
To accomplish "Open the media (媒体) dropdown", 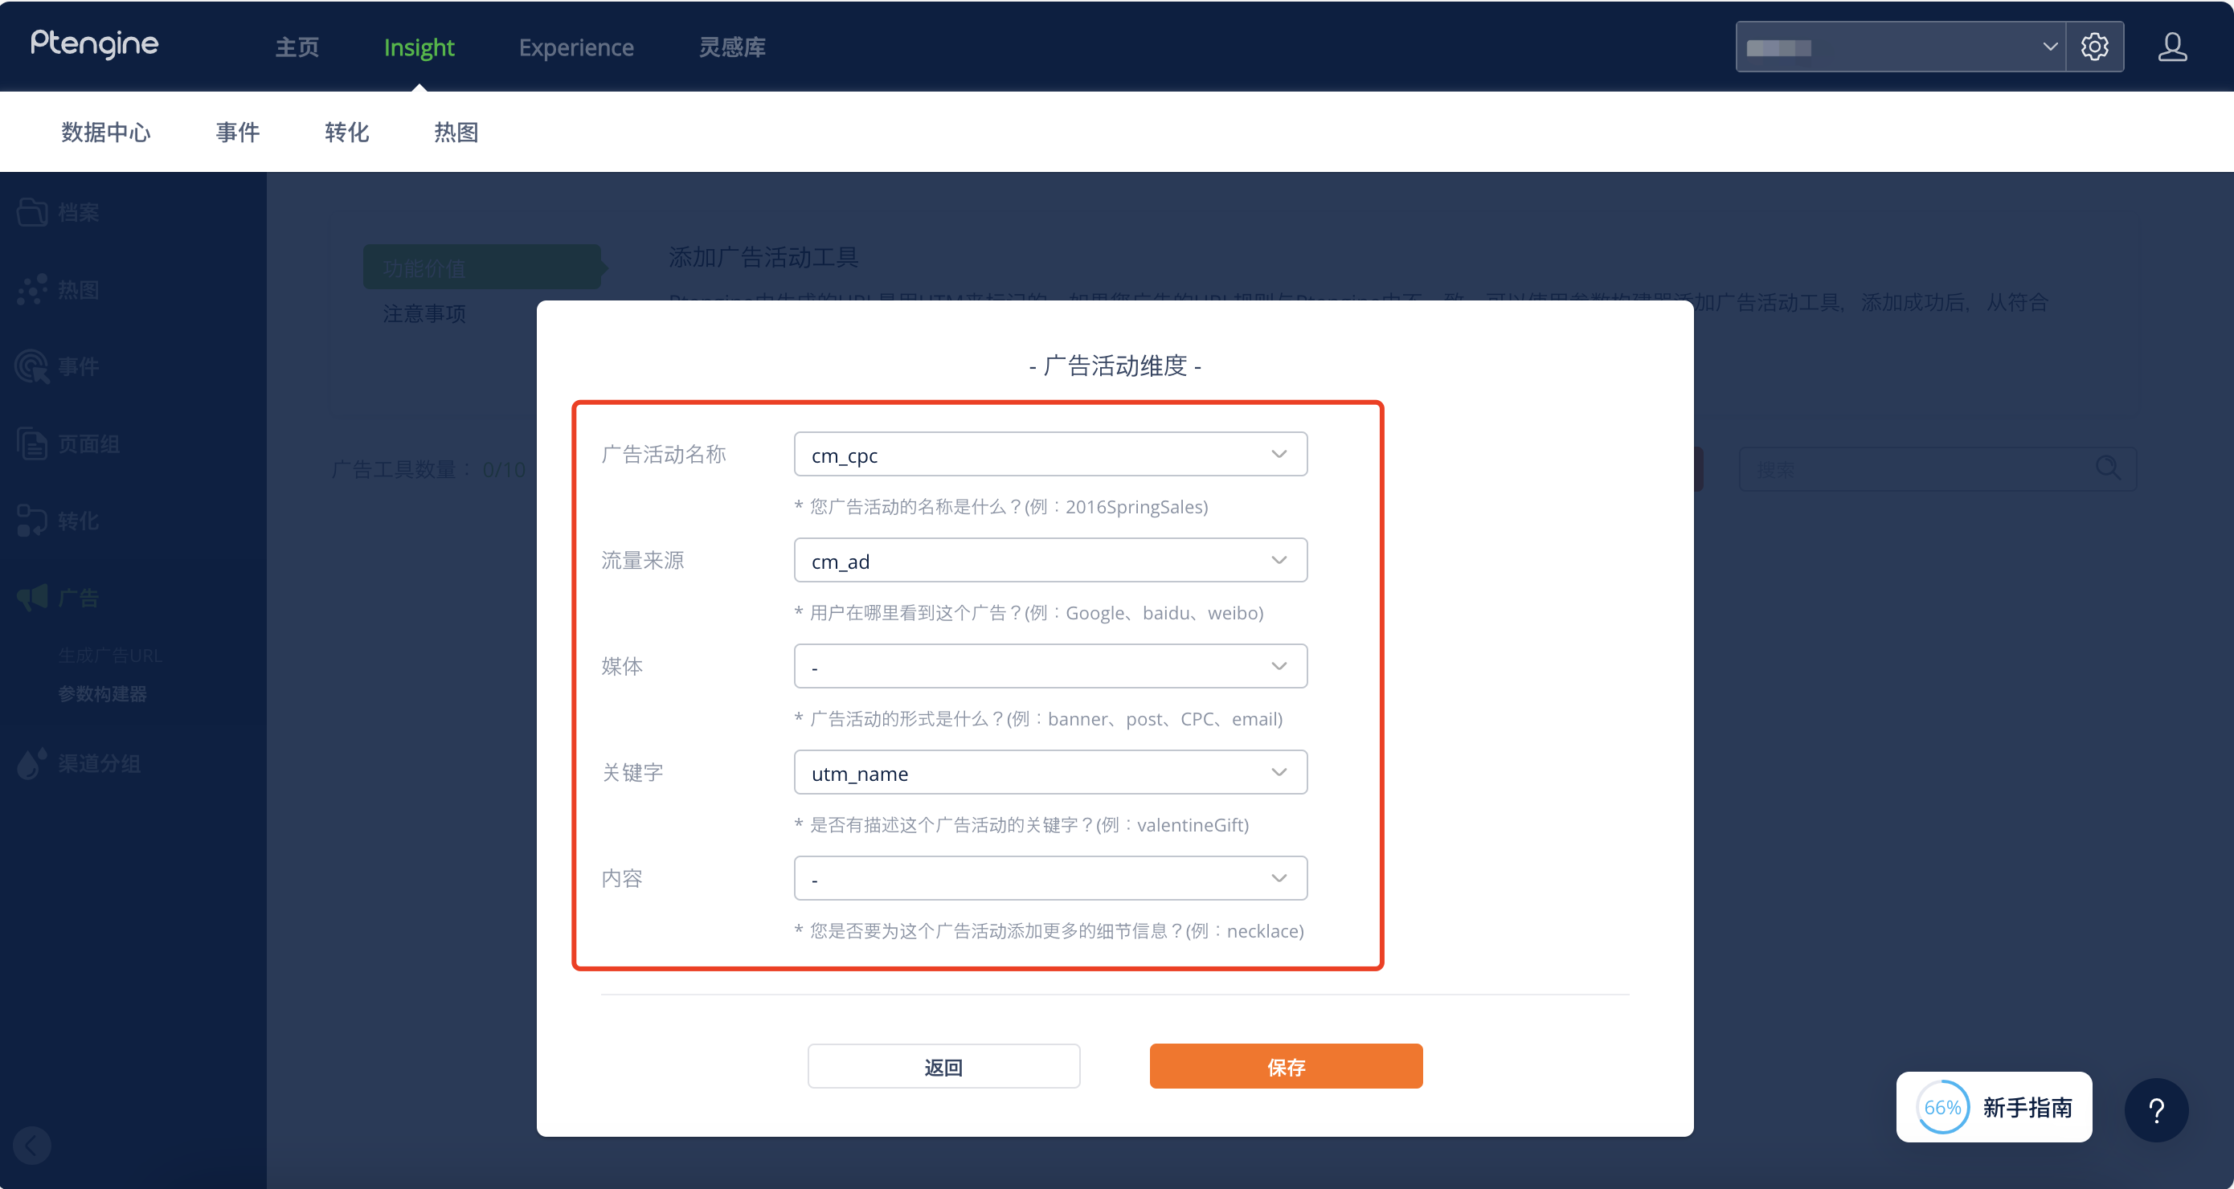I will click(x=1049, y=666).
